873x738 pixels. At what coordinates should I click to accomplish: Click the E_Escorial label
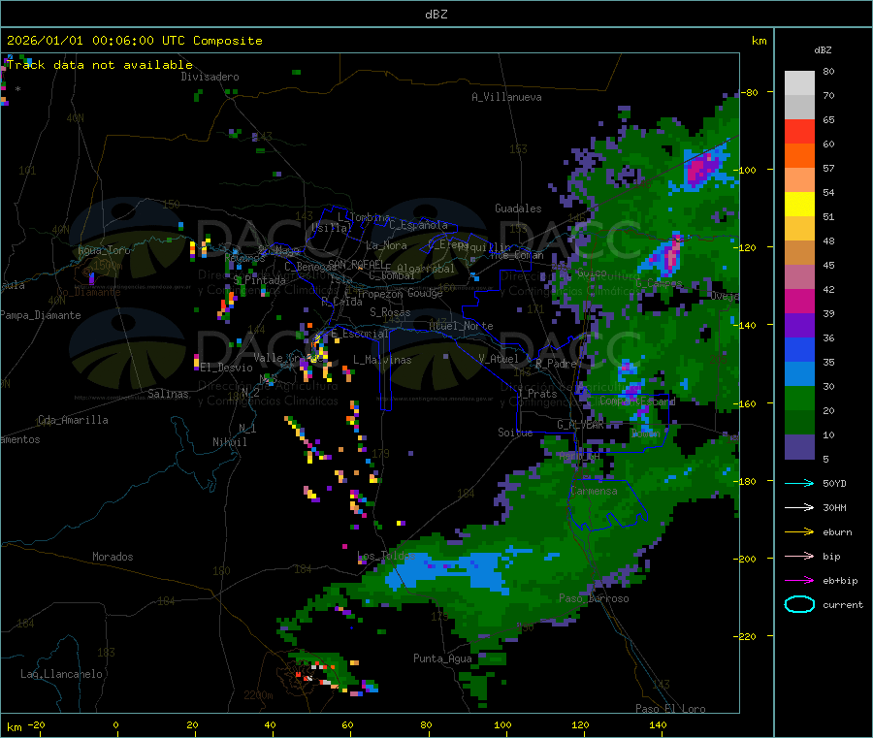pos(360,334)
